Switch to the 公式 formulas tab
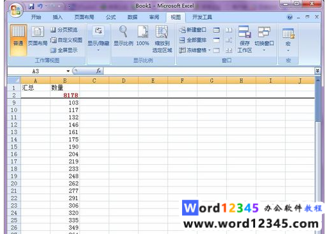This screenshot has height=234, width=325. point(111,17)
